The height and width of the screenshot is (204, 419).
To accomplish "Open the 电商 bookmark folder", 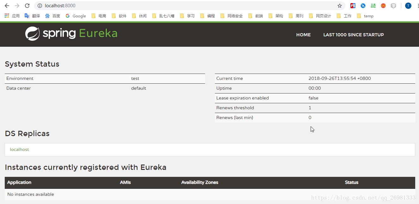I will 99,16.
